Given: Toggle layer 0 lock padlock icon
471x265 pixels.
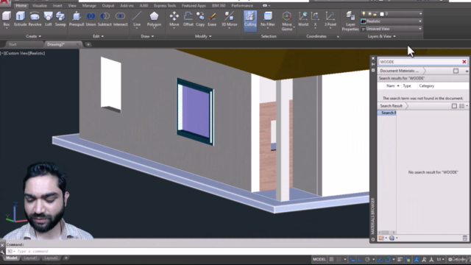Looking at the screenshot, I should coord(375,14).
